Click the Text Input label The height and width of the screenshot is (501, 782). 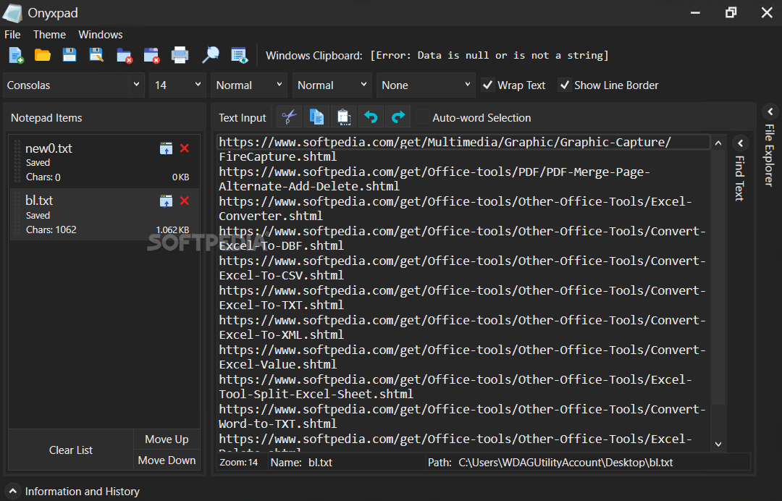(243, 117)
